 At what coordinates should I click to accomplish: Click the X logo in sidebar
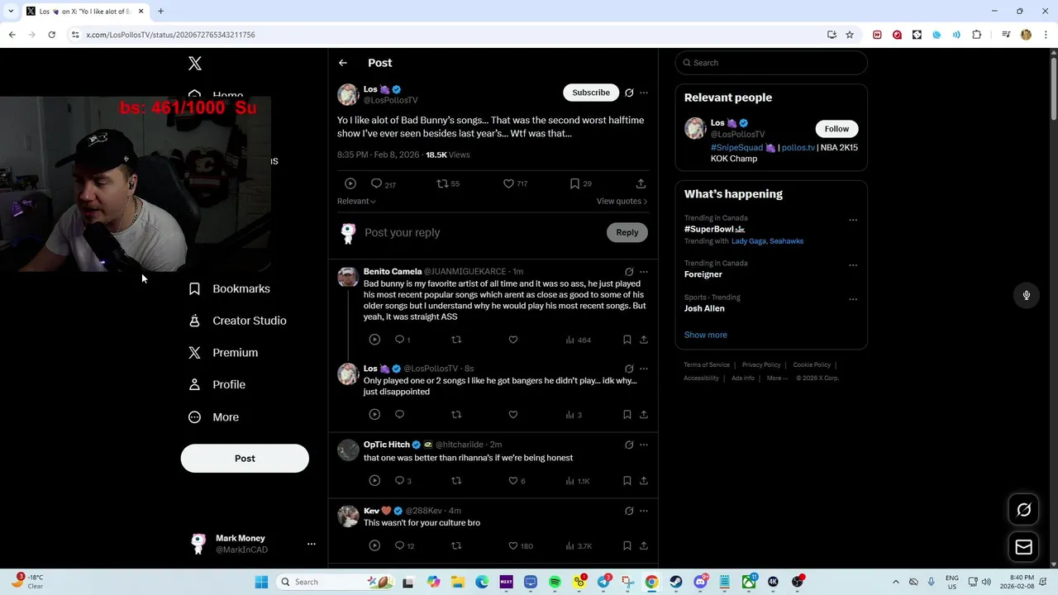pos(195,64)
